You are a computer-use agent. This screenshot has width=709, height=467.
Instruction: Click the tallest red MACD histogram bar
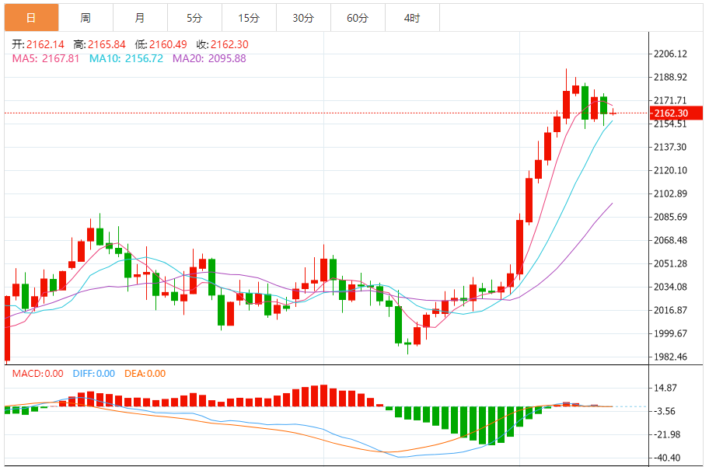[x=323, y=396]
